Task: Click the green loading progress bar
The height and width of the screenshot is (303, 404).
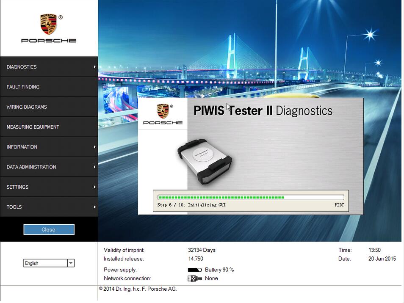Action: click(251, 198)
